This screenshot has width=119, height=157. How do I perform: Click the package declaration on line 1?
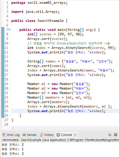tap(39, 3)
